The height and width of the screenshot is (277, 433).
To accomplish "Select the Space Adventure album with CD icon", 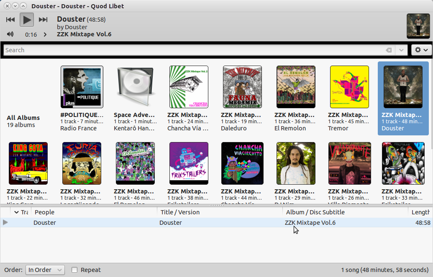I will coord(135,99).
